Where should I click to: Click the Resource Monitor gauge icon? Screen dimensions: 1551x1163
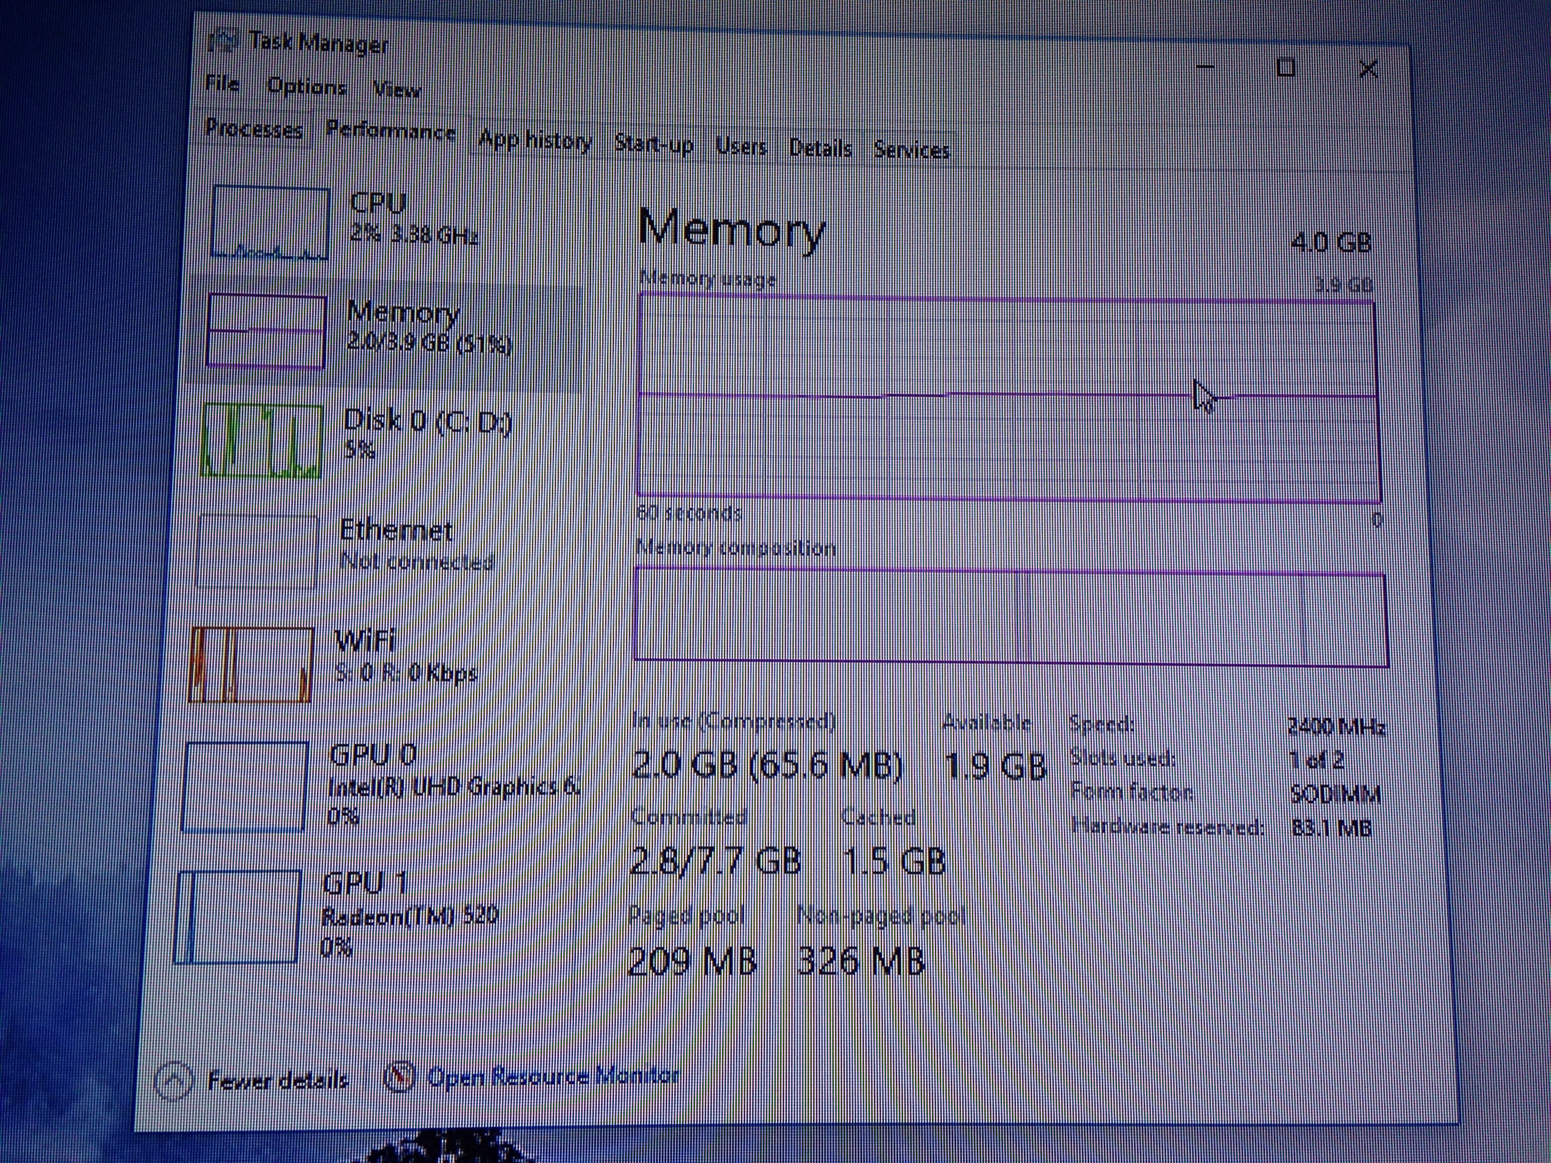tap(399, 1077)
